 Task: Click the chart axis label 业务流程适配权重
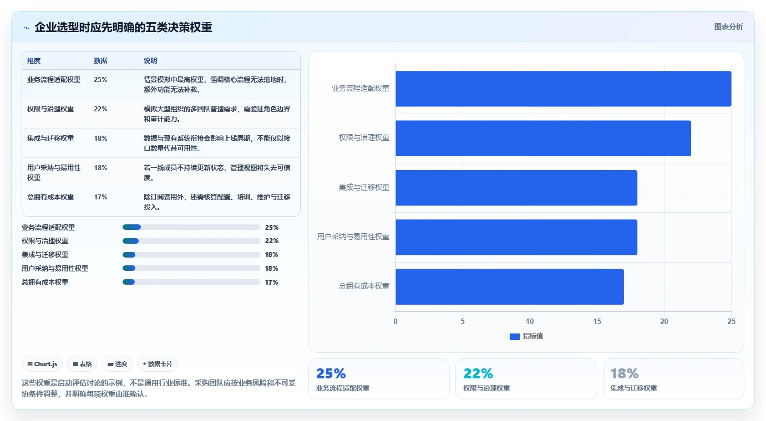click(x=361, y=89)
